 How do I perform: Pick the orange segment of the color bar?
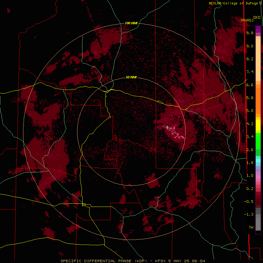tap(258, 101)
